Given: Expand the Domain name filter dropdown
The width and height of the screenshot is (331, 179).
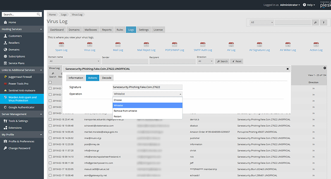Looking at the screenshot, I should pos(73,61).
